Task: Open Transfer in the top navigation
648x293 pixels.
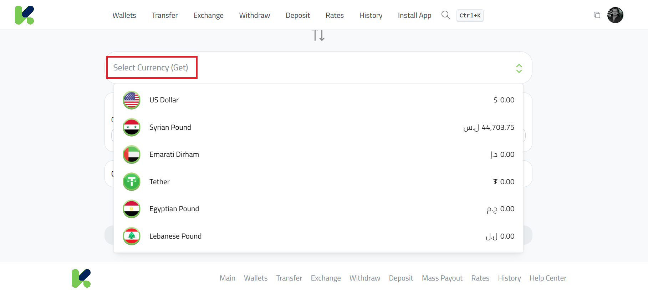Action: point(165,15)
